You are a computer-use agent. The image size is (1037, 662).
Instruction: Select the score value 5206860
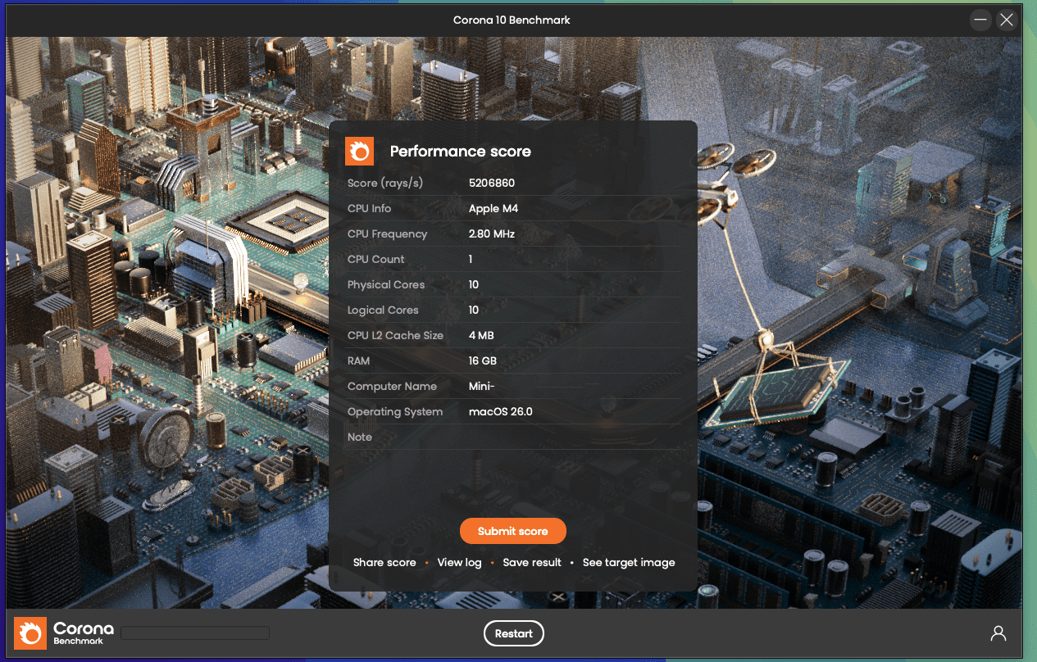(x=492, y=183)
